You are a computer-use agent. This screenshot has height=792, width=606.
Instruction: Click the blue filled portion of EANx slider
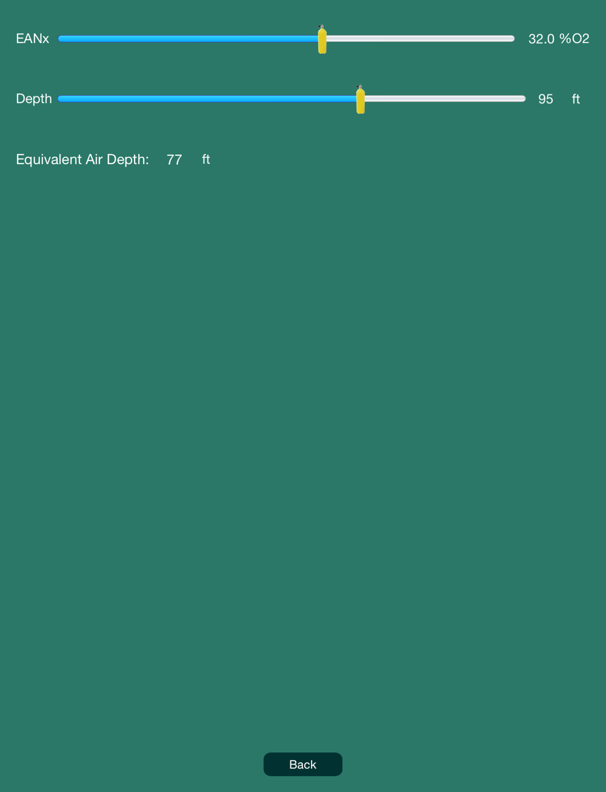(188, 38)
